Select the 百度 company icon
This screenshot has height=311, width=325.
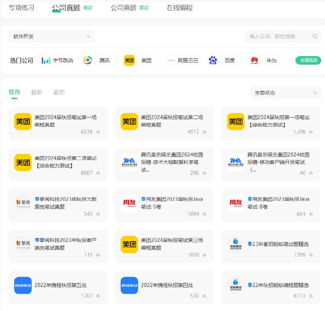212,60
